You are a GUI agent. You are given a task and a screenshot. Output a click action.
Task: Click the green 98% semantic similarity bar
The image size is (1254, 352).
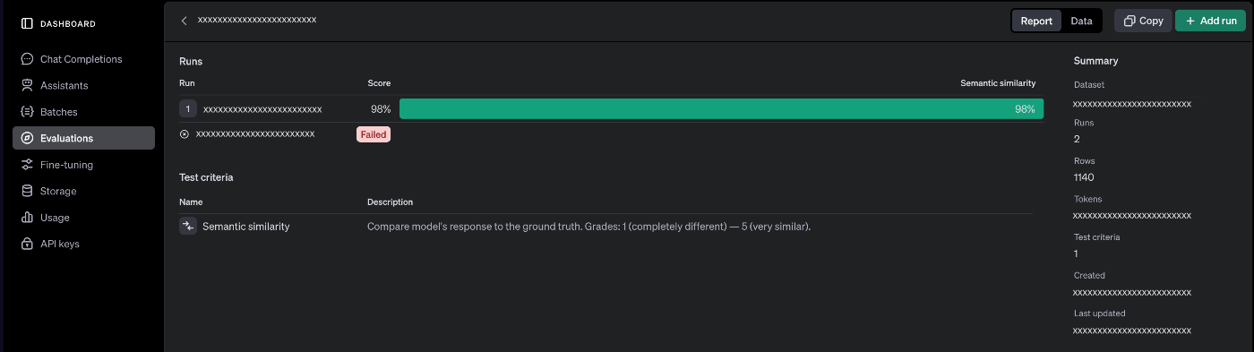click(x=721, y=109)
